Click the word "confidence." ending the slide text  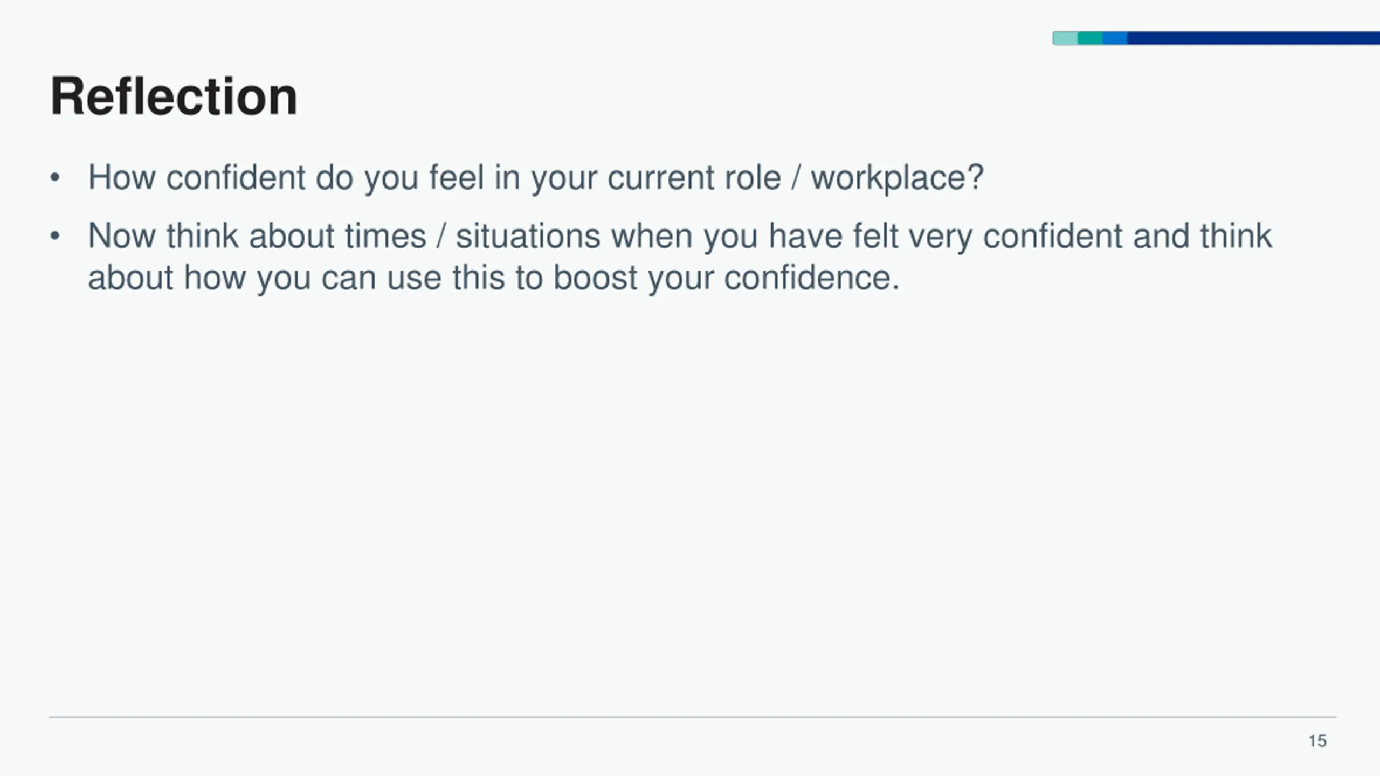pos(812,278)
